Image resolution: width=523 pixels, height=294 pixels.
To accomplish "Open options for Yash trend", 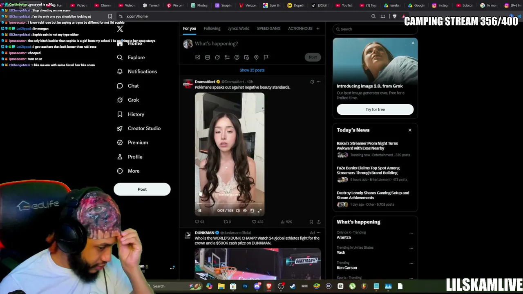I will [x=411, y=248].
